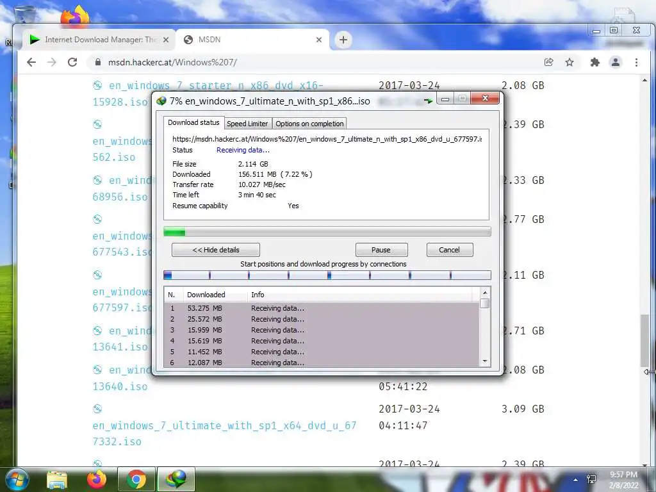656x492 pixels.
Task: Click the IDM taskbar button
Action: tap(176, 479)
